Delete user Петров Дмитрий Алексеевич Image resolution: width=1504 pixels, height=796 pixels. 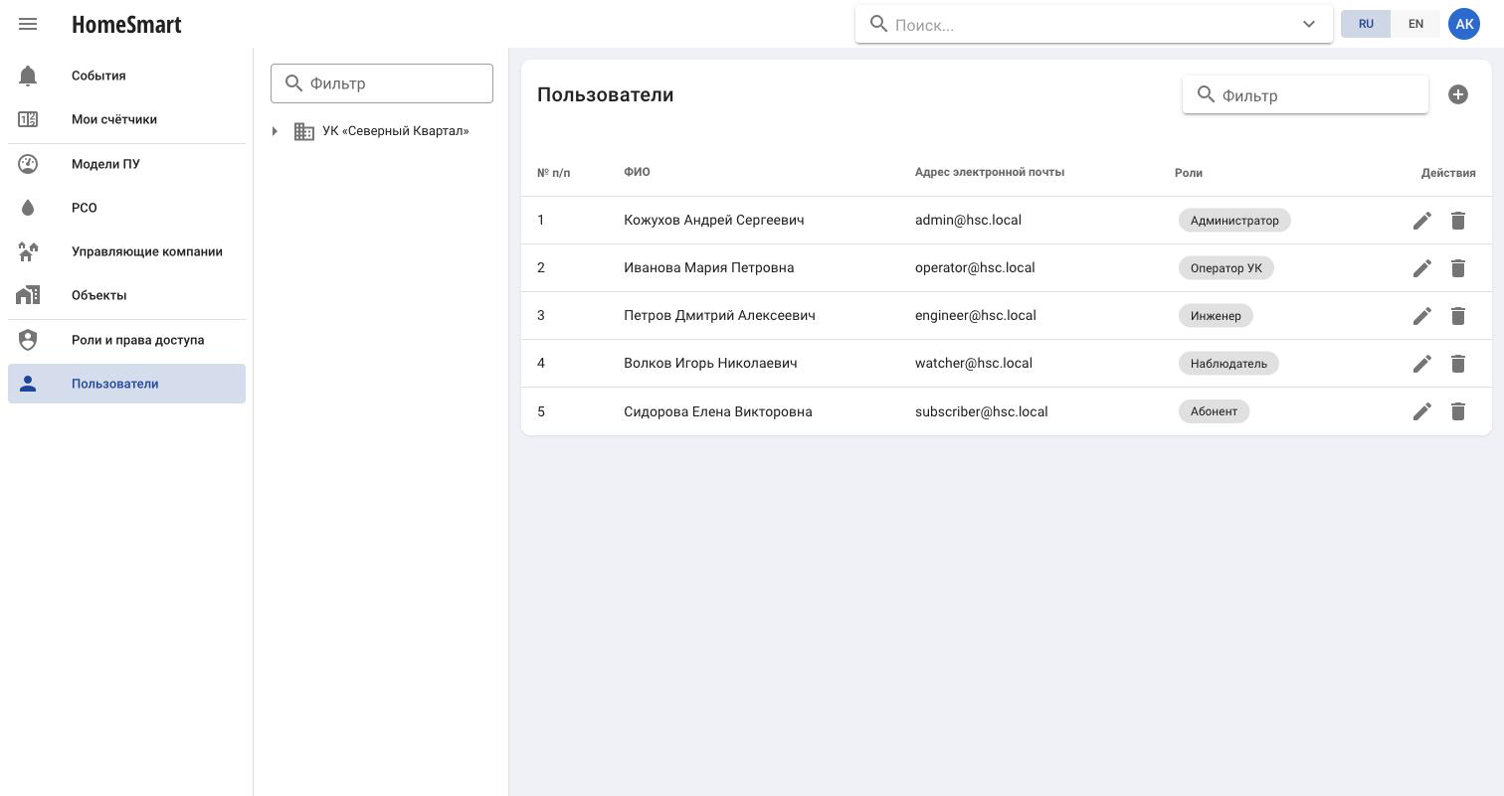[1458, 316]
